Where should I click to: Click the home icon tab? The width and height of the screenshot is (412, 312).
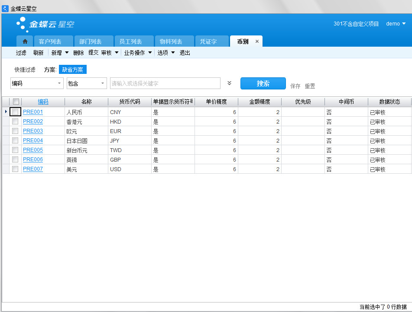pyautogui.click(x=25, y=41)
